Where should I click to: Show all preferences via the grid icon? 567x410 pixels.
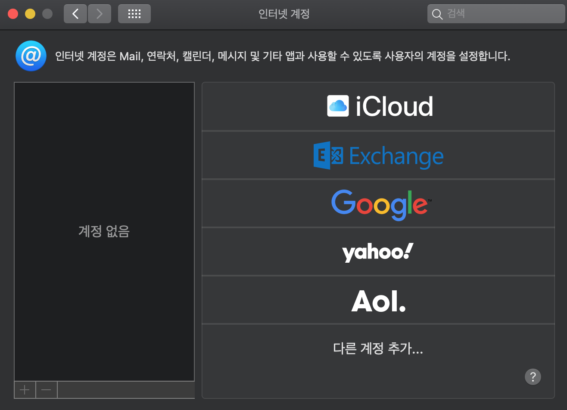pyautogui.click(x=134, y=14)
